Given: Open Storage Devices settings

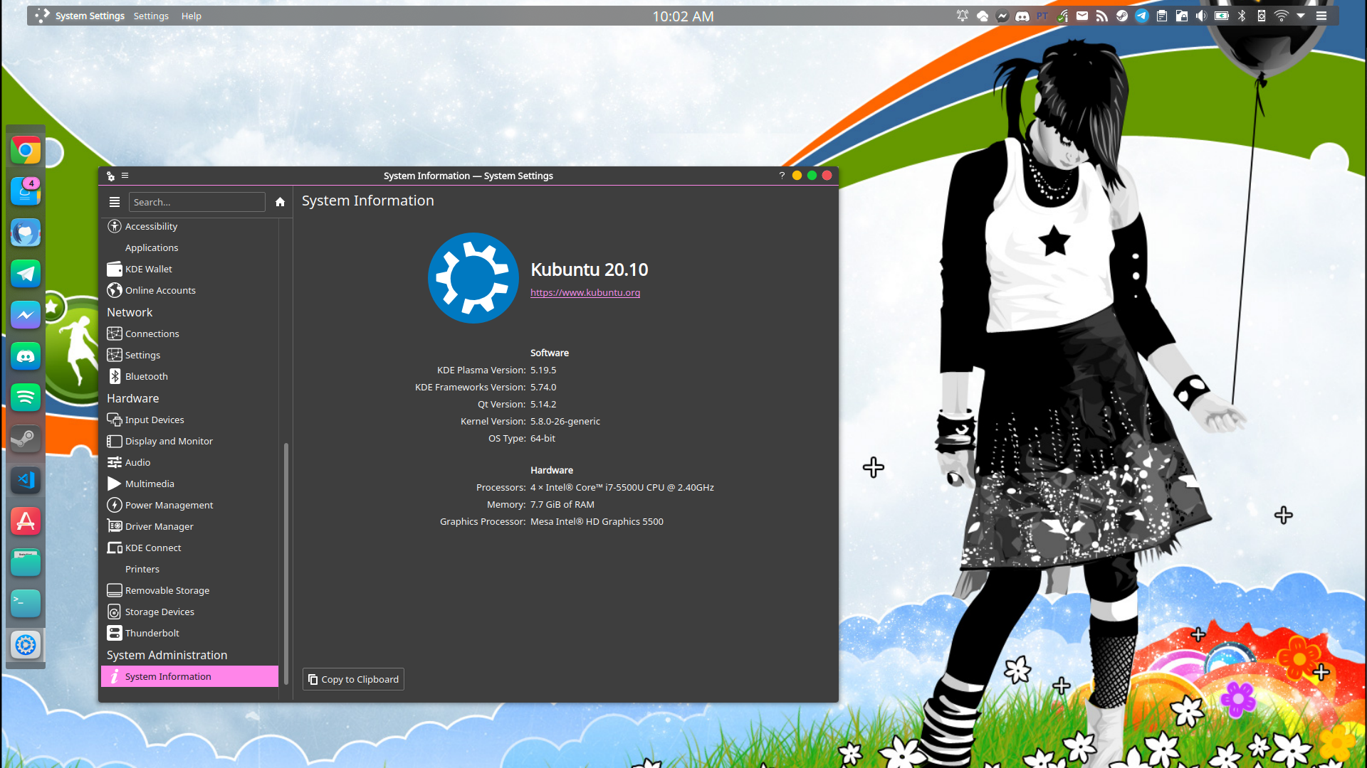Looking at the screenshot, I should (x=189, y=612).
